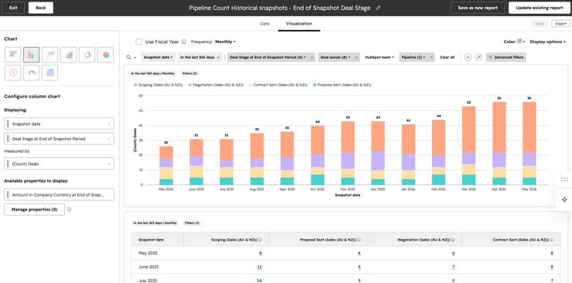This screenshot has width=572, height=283.
Task: Open the Snapshot date filter dropdown
Action: [158, 57]
